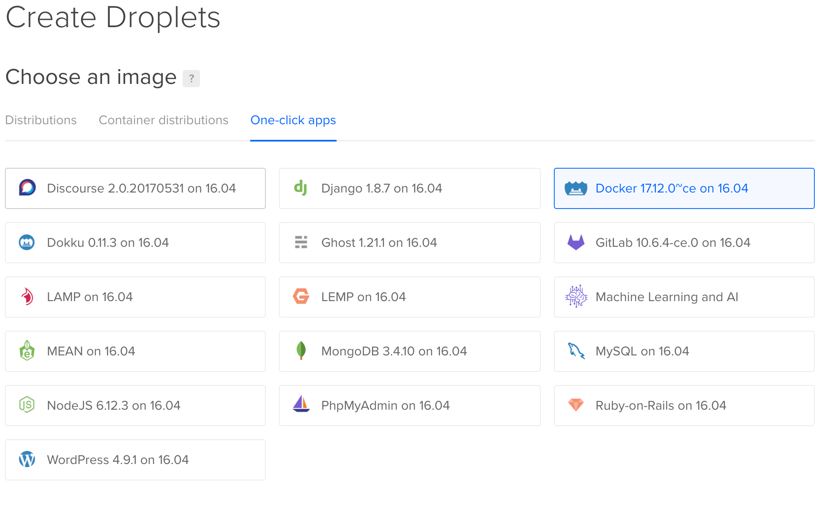
Task: Select Dokku 0.11.3 on 16.04
Action: [x=135, y=243]
